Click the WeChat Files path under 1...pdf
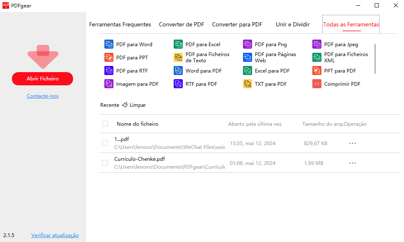404x242 pixels. tap(170, 147)
